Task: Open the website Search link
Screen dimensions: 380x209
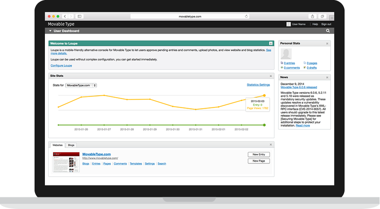Action: 162,164
